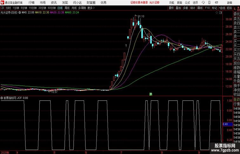240x154 pixels.
Task: Switch to 15分钟 period tab
Action: pos(33,8)
